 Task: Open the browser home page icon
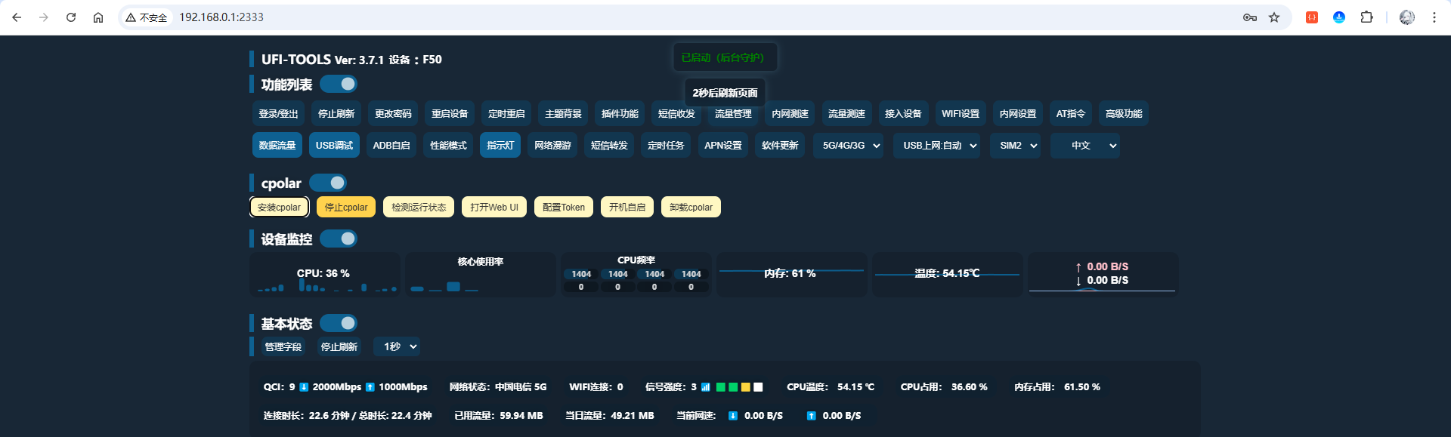pos(98,17)
